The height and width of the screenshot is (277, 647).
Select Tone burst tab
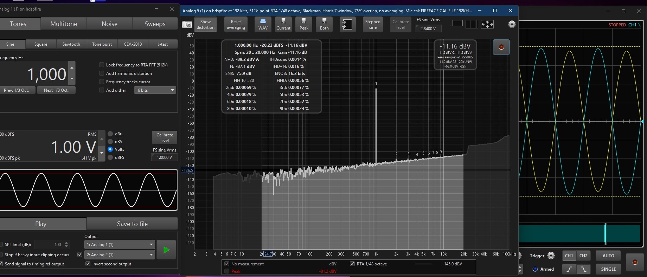click(102, 44)
